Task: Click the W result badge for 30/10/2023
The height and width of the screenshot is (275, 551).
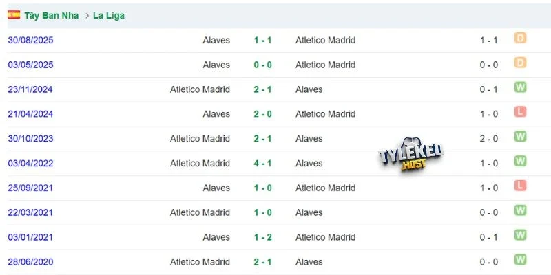Action: 520,136
